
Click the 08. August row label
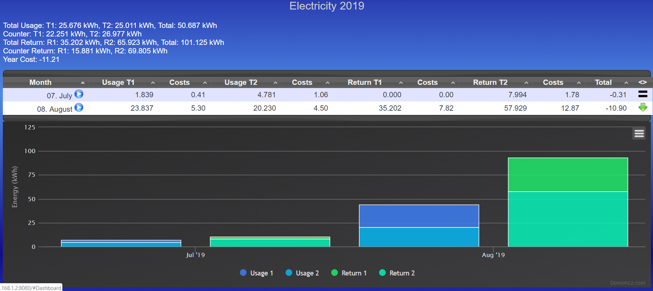click(55, 109)
